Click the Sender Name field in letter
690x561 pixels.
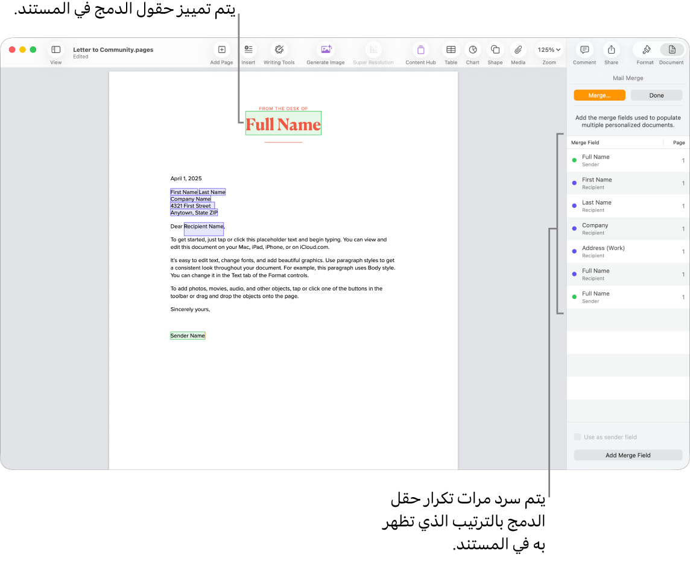[x=188, y=336]
